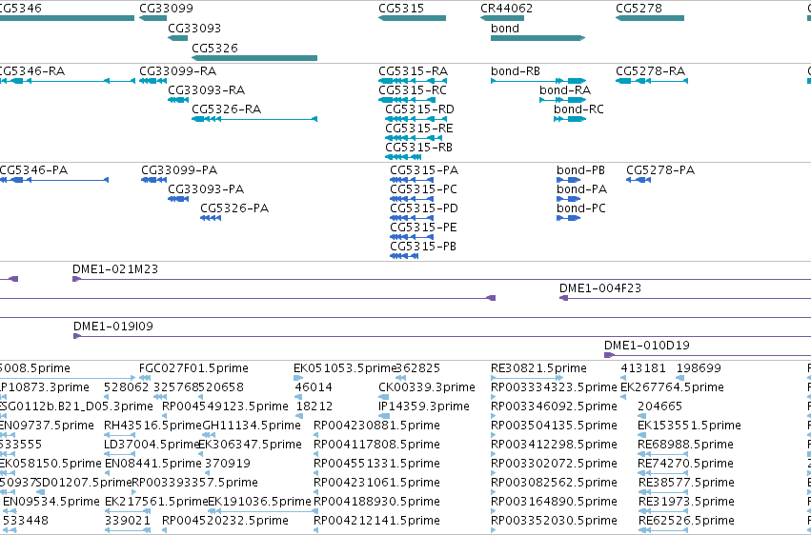The image size is (811, 535).
Task: Select EST RE30821.5prime
Action: pos(539,368)
